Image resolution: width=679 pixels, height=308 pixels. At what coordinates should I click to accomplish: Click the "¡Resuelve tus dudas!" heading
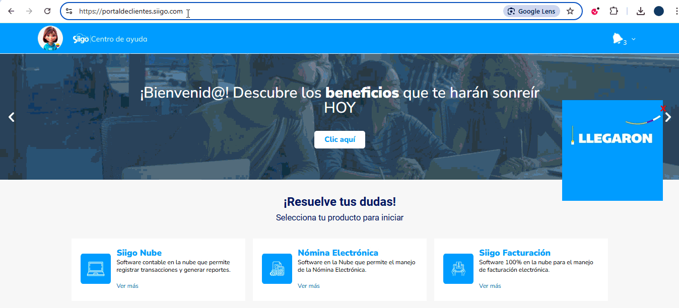tap(340, 202)
